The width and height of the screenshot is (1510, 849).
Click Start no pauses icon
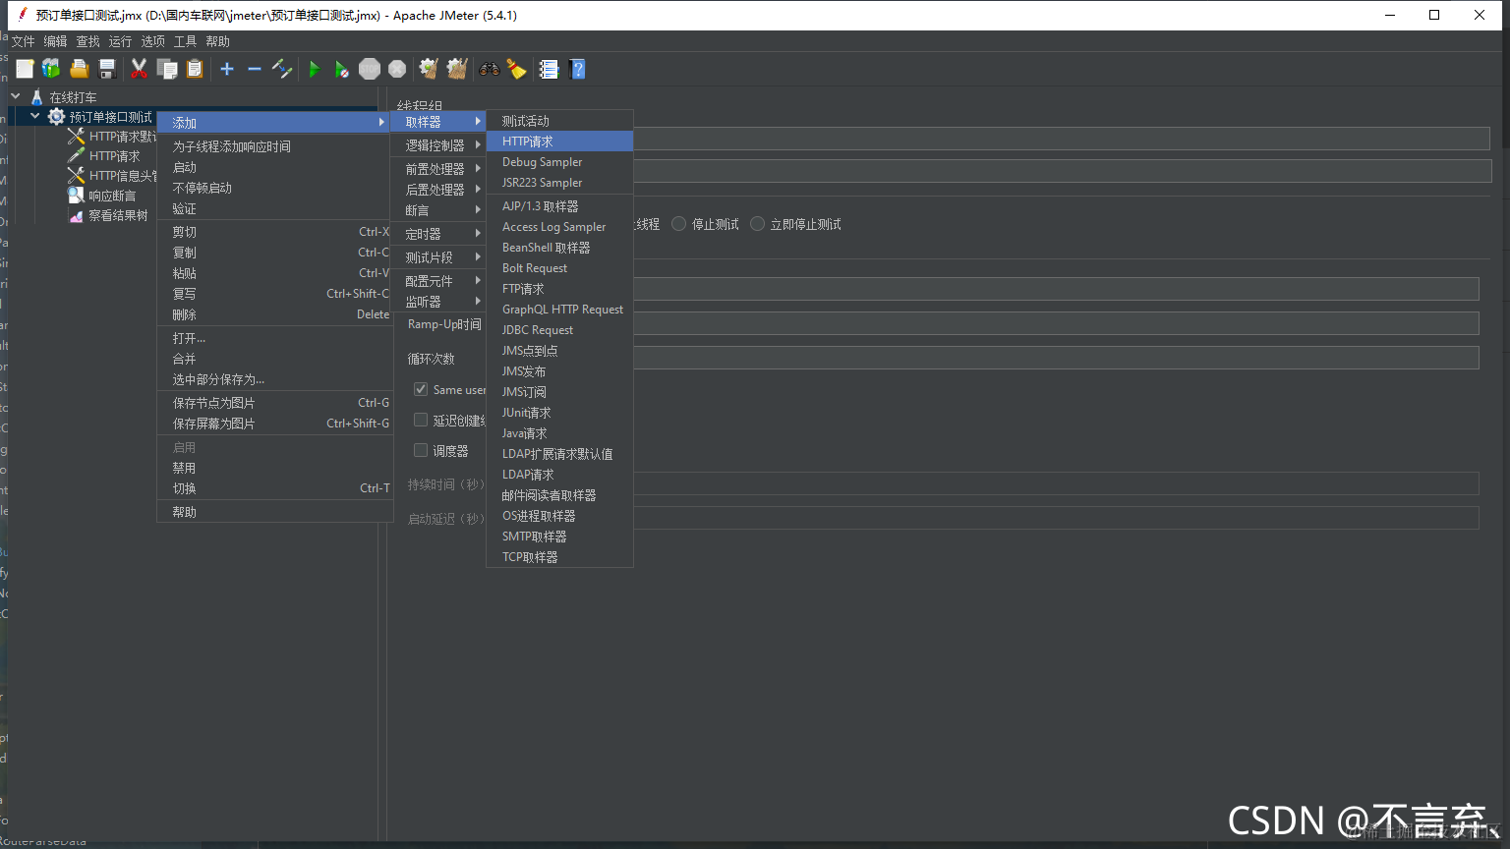click(341, 69)
